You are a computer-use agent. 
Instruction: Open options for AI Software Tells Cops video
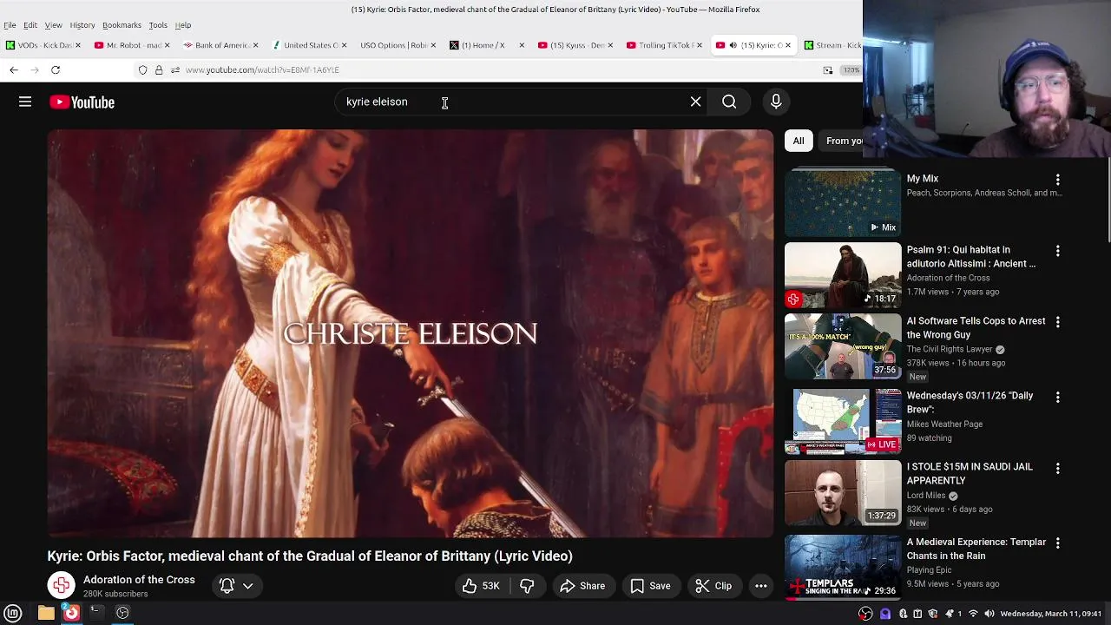click(x=1057, y=322)
